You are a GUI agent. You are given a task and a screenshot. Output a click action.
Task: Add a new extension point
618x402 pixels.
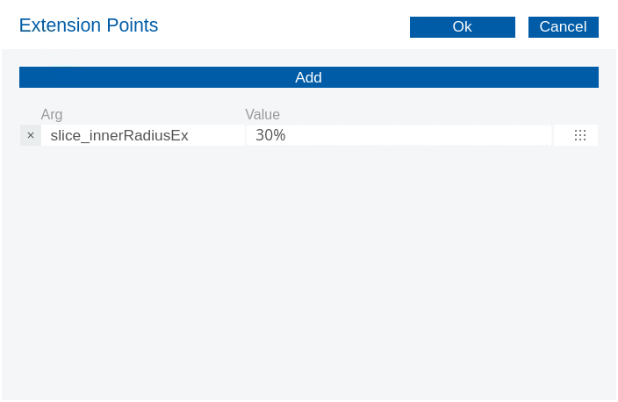[x=308, y=77]
